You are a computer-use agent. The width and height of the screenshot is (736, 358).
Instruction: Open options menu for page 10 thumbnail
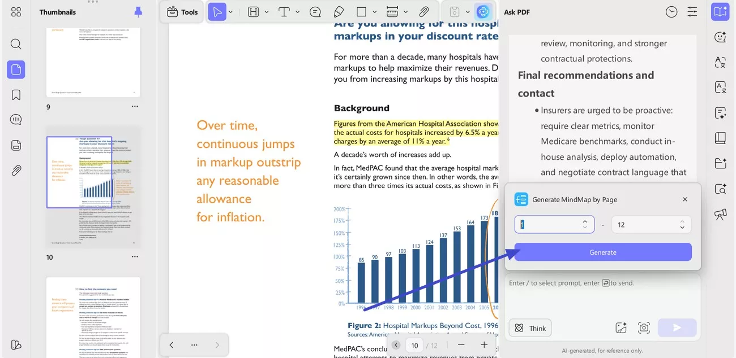[135, 257]
